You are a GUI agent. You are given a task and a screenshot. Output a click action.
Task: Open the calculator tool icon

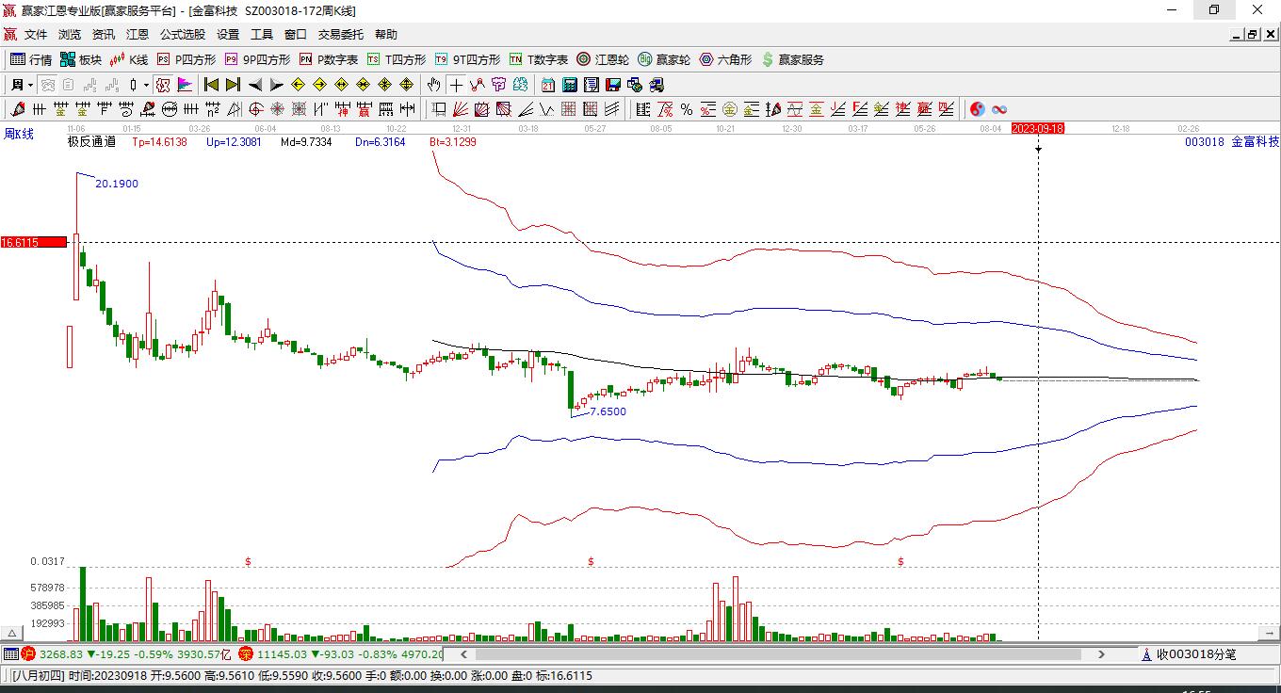[x=569, y=85]
